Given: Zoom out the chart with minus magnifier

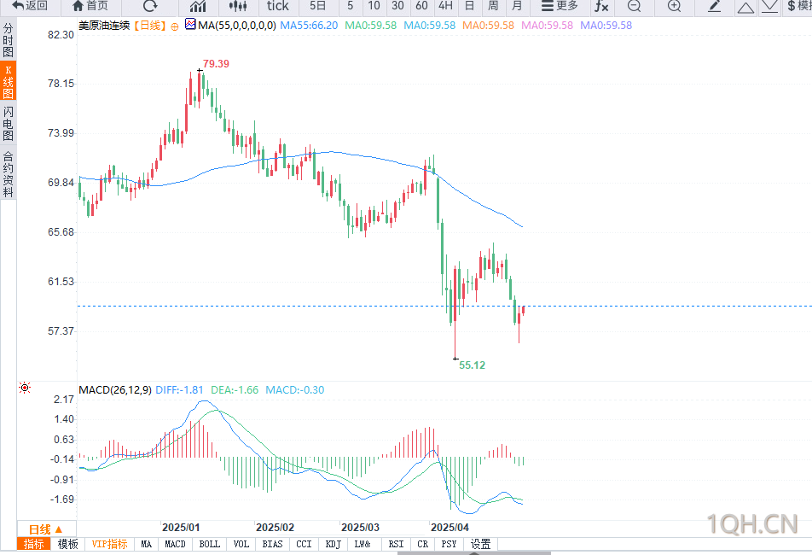Looking at the screenshot, I should [x=634, y=6].
